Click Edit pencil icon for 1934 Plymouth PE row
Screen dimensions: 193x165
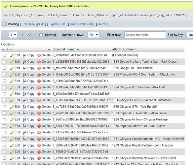coord(12,75)
